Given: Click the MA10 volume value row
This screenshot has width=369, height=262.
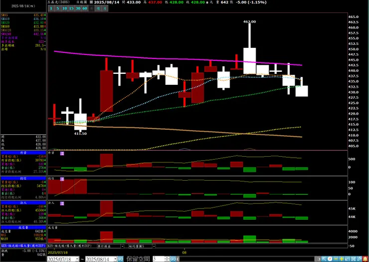Looking at the screenshot, I should pos(23,239).
